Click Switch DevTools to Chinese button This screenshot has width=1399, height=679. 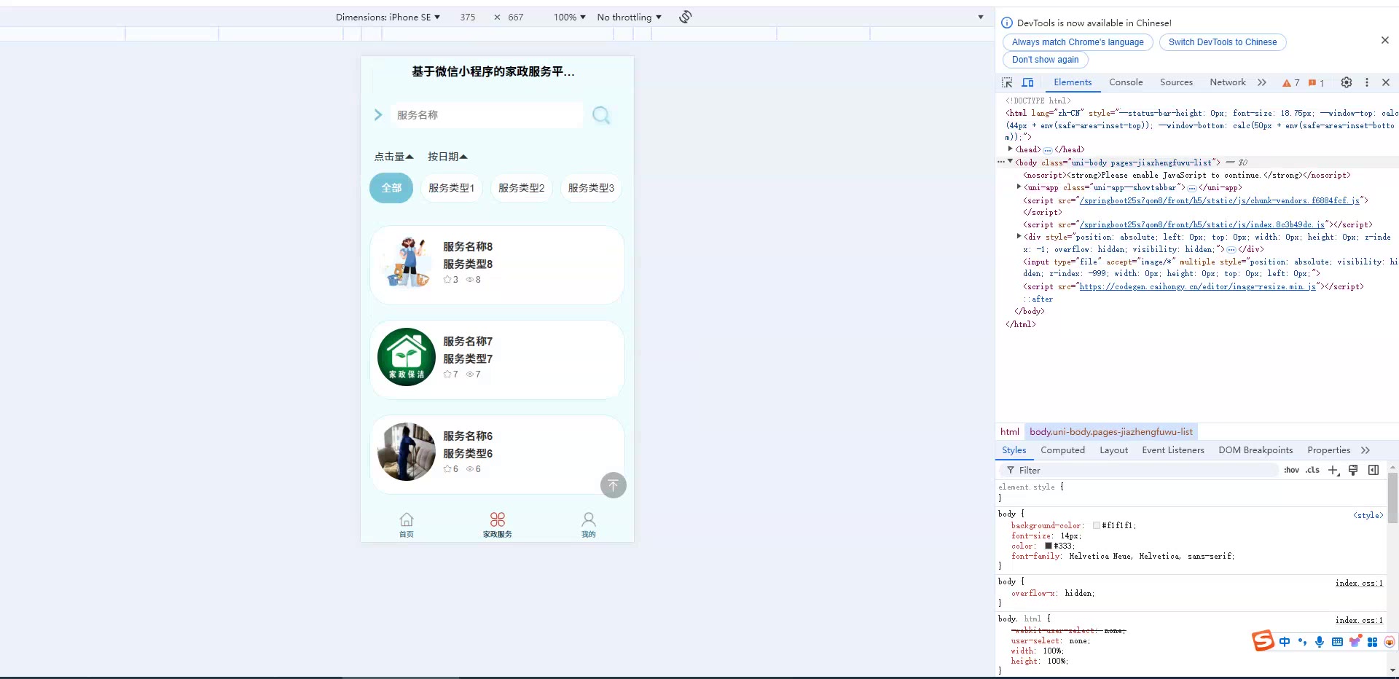(1223, 42)
